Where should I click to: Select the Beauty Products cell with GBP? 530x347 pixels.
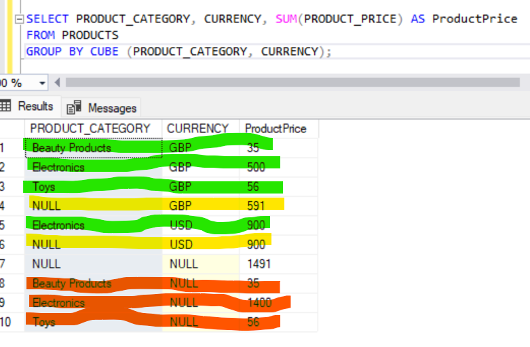tap(71, 147)
